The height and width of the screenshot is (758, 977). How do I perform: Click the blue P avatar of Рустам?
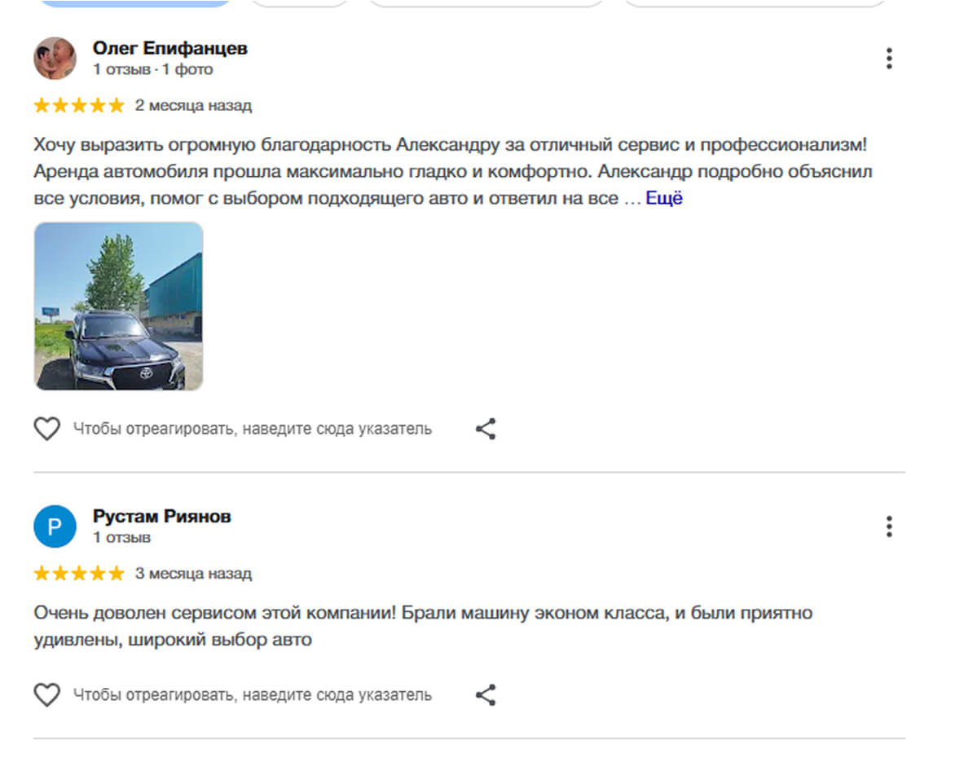pyautogui.click(x=55, y=527)
